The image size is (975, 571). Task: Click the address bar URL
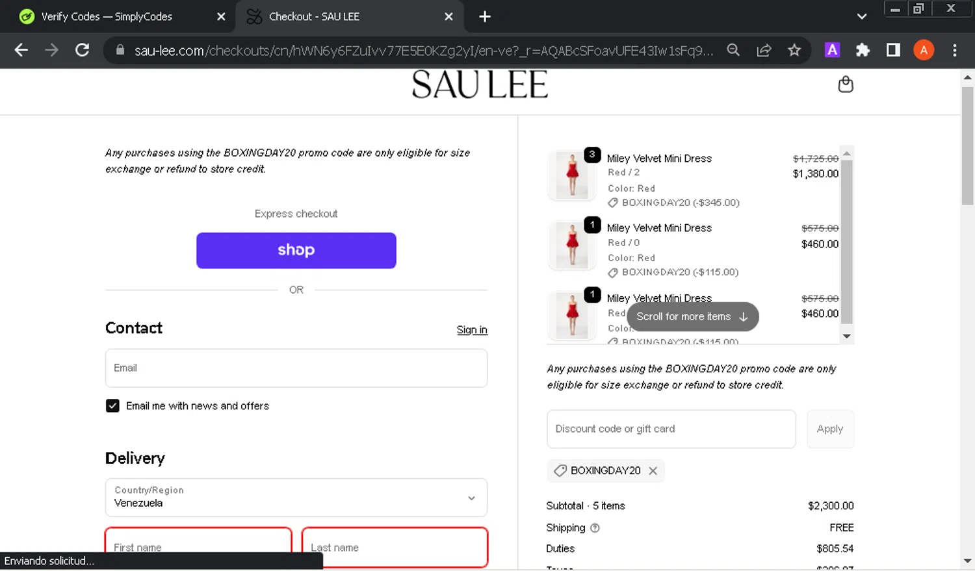pos(422,50)
